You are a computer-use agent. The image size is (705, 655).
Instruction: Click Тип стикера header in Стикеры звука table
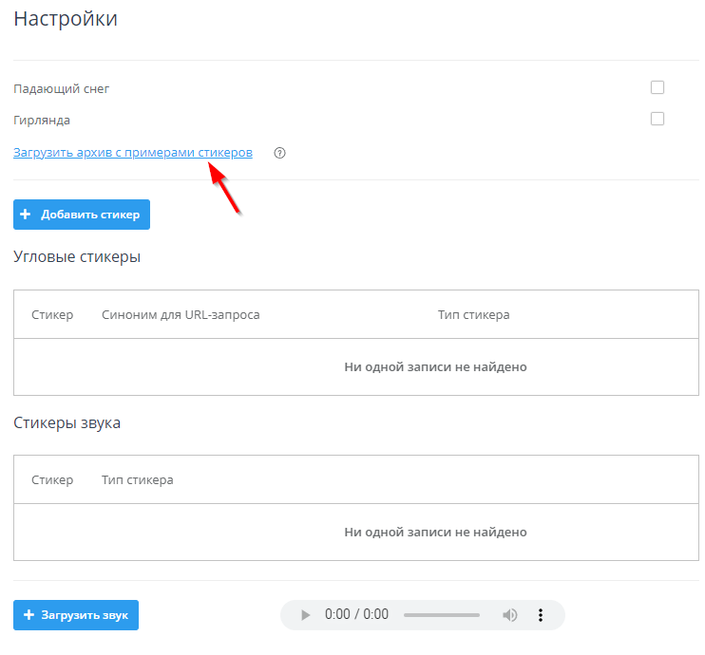pos(137,479)
